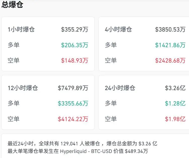Viewport: 189px width, 158px height.
Task: Select the 1小时爆仓 card title
Action: coord(21,30)
